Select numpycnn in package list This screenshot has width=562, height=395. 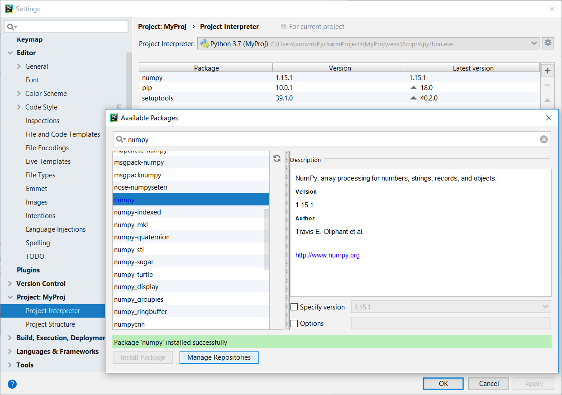click(191, 324)
